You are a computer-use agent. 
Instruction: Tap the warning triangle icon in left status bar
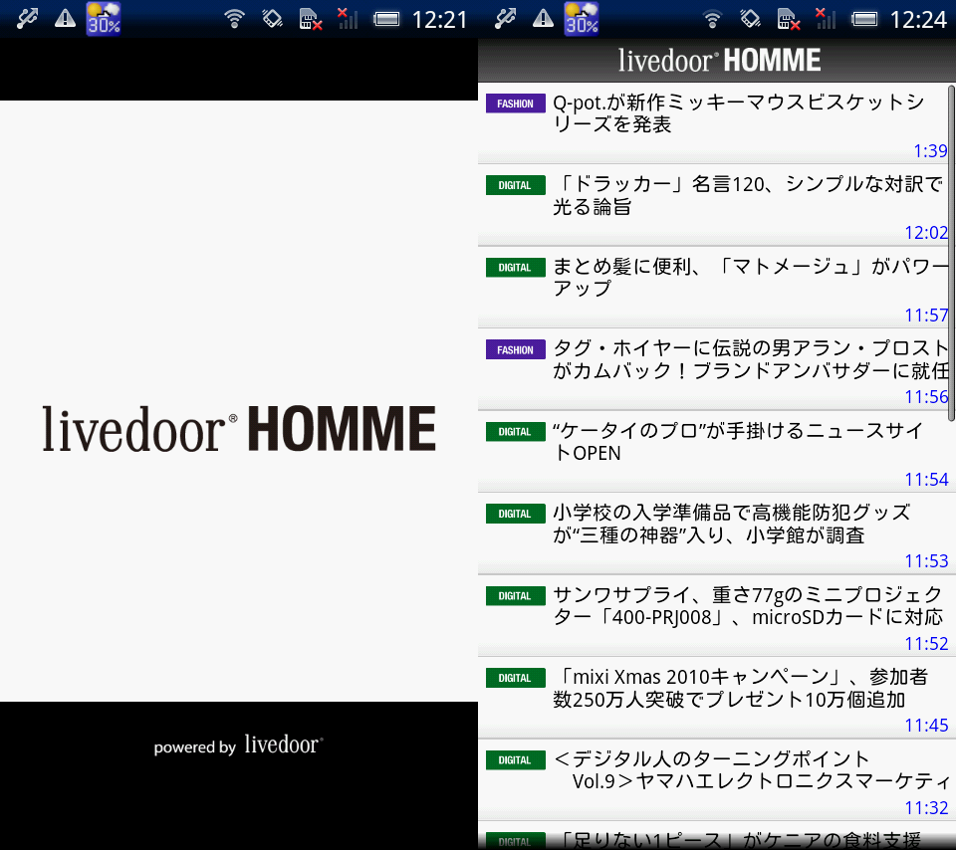[65, 19]
